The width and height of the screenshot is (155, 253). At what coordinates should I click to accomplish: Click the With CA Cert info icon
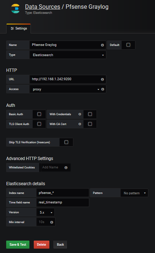point(79,124)
